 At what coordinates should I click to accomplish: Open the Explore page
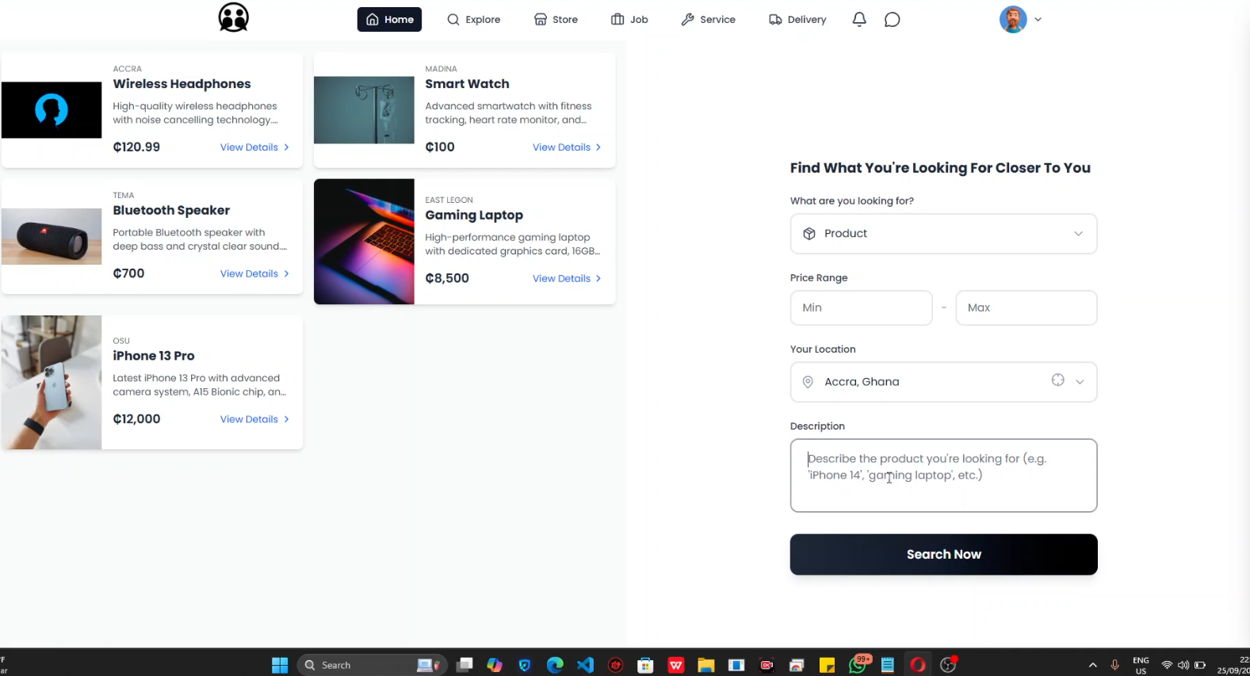(474, 19)
